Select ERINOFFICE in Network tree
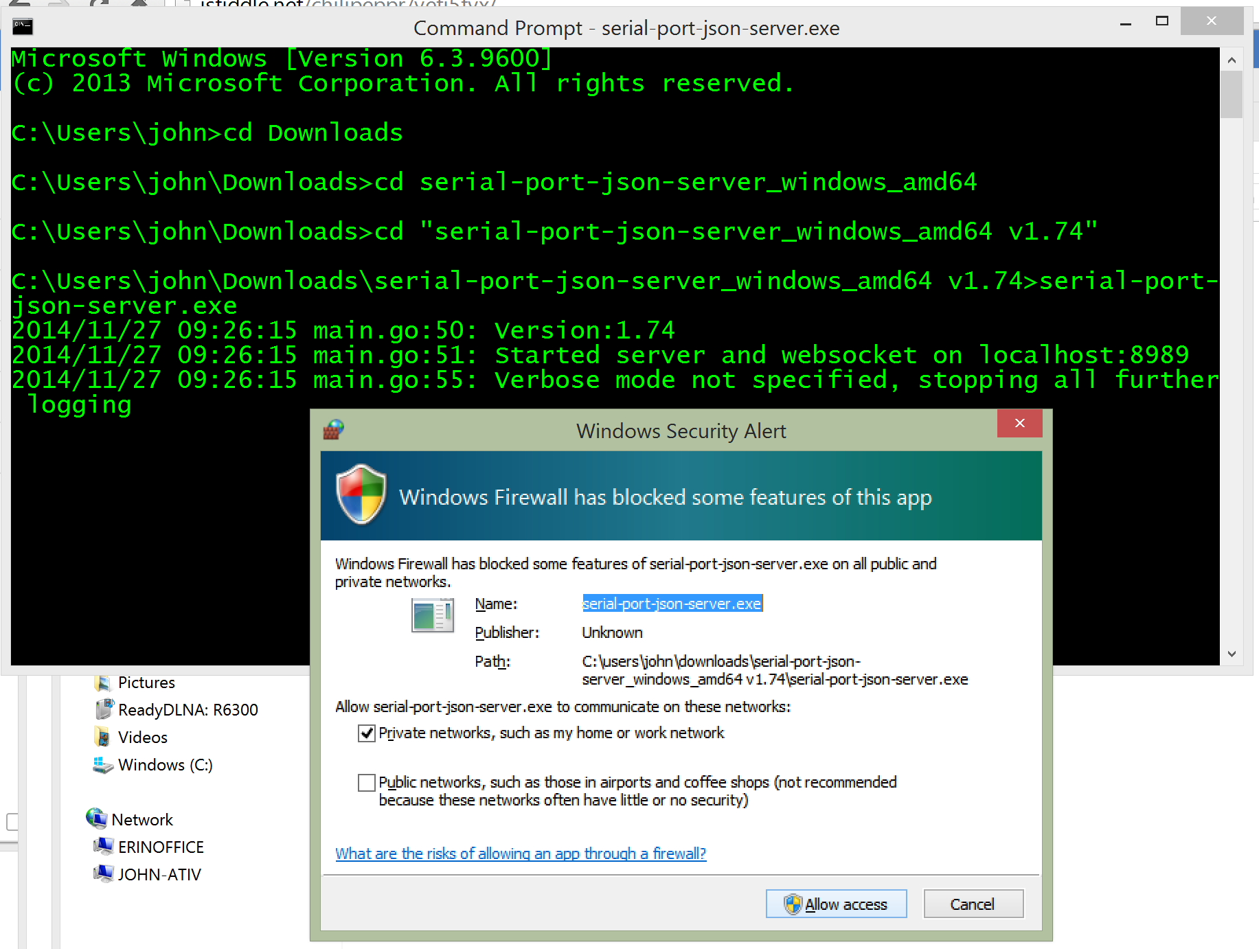Image resolution: width=1259 pixels, height=949 pixels. pyautogui.click(x=161, y=847)
